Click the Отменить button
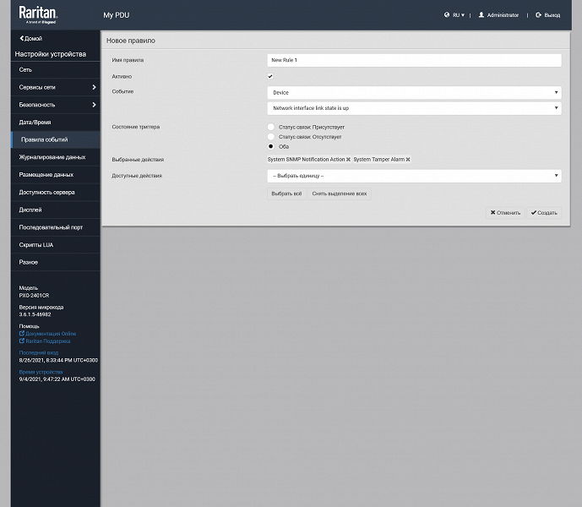This screenshot has height=507, width=582. pyautogui.click(x=505, y=213)
